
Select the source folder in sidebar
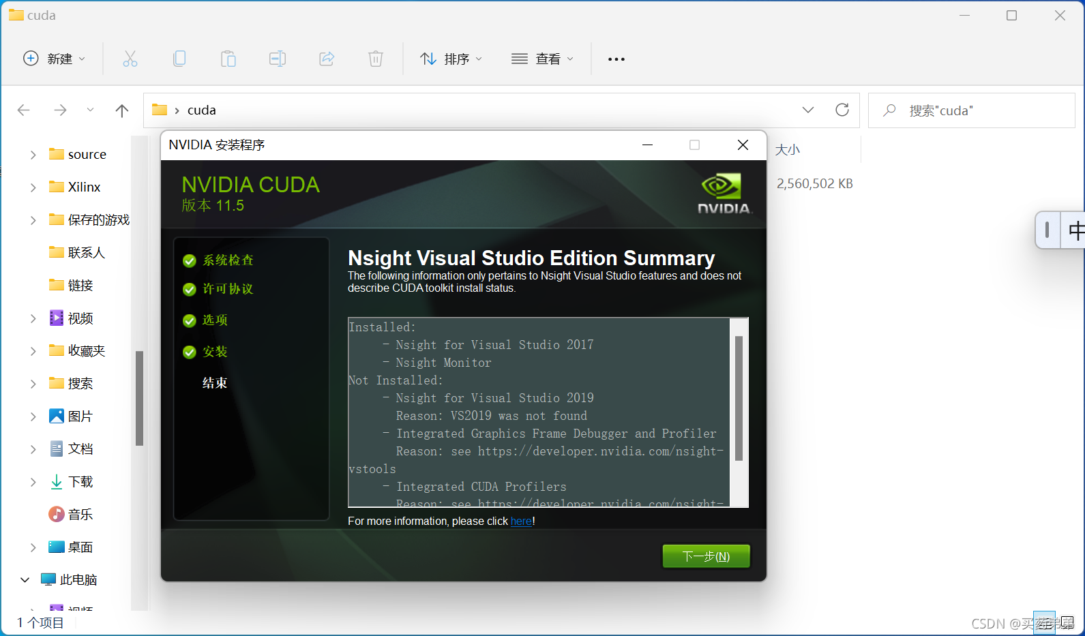[78, 155]
